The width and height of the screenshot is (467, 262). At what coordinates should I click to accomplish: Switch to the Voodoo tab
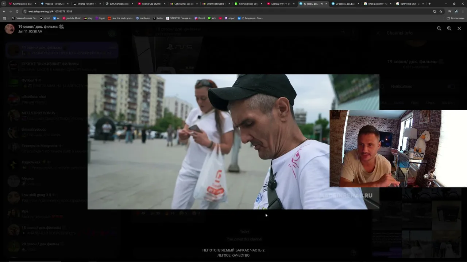click(54, 4)
